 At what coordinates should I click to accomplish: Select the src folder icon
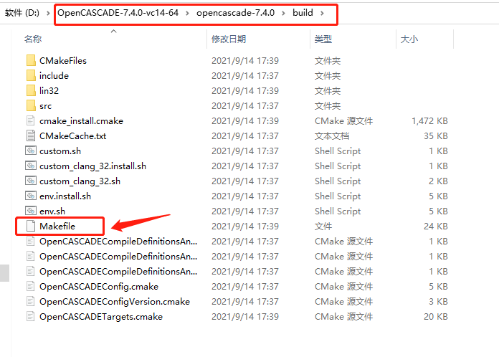(x=31, y=105)
